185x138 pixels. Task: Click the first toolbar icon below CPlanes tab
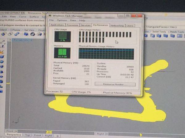point(10,34)
